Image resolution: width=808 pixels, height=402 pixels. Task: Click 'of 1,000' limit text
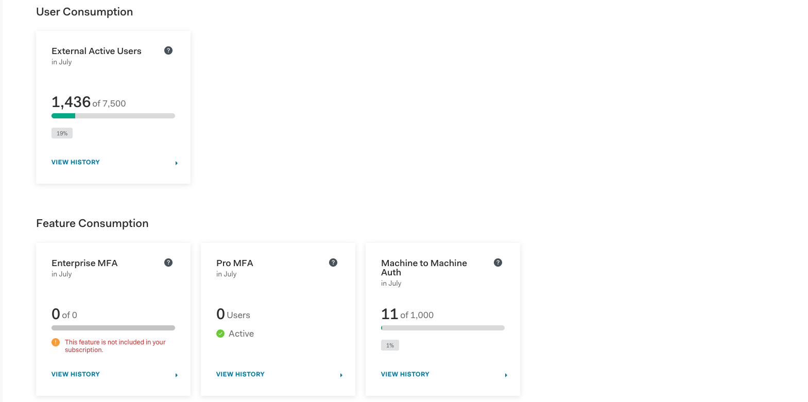click(x=417, y=315)
